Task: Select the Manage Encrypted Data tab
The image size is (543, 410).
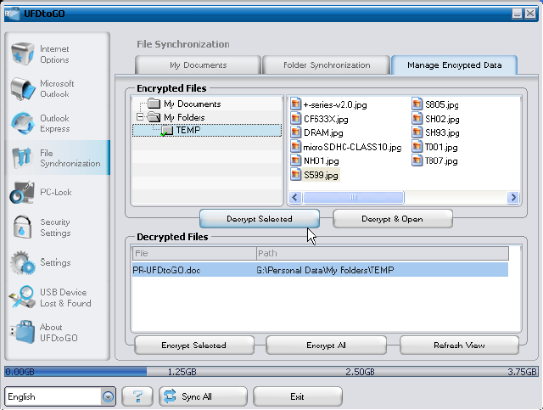Action: coord(455,65)
